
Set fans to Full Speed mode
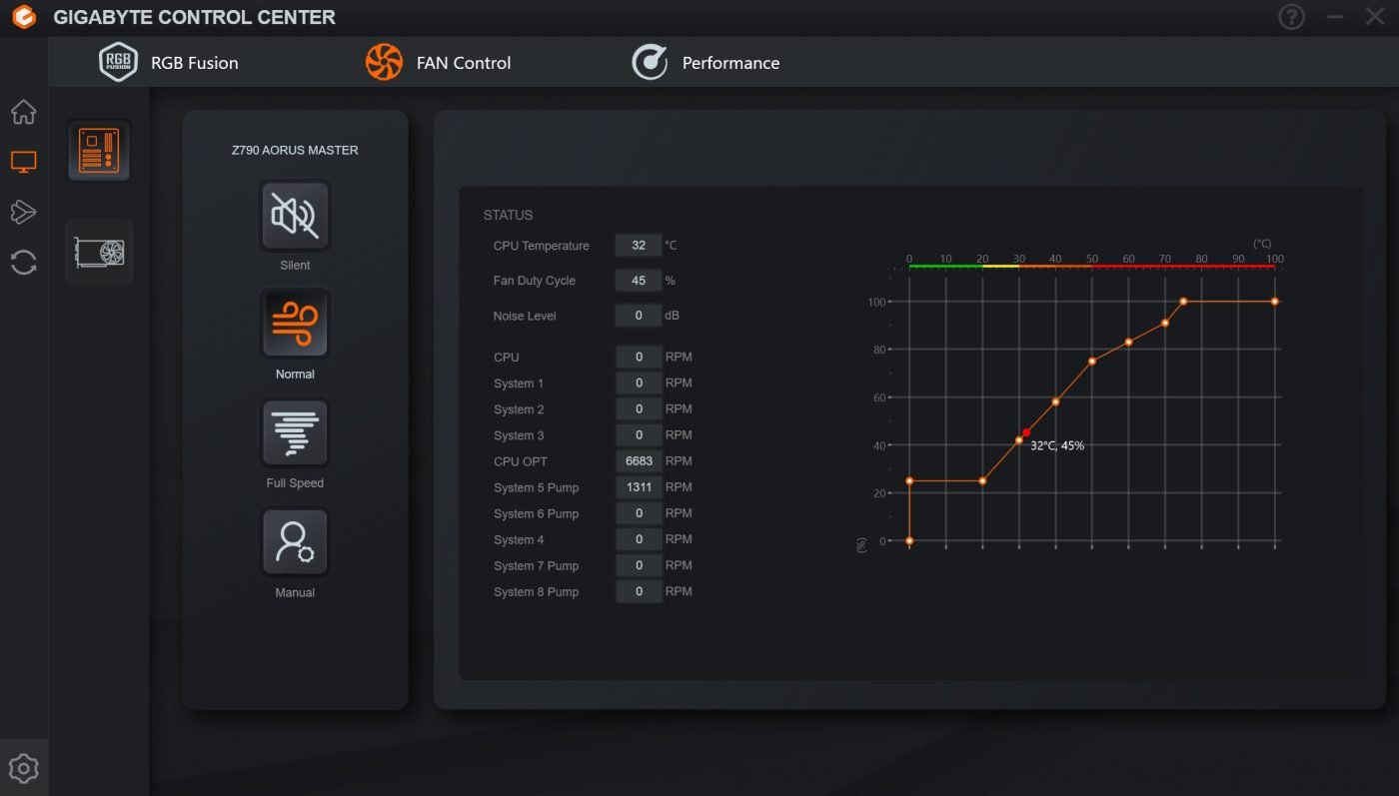pos(295,433)
